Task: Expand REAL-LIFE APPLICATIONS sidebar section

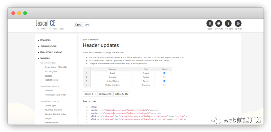Action: coord(50,52)
